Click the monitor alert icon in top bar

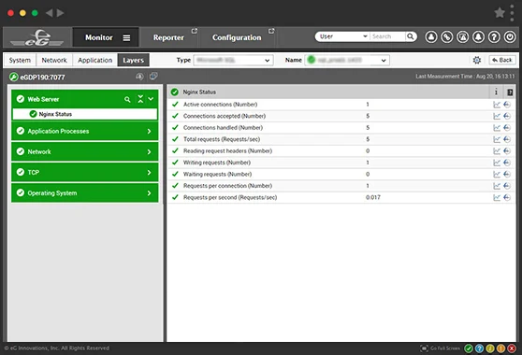[463, 36]
